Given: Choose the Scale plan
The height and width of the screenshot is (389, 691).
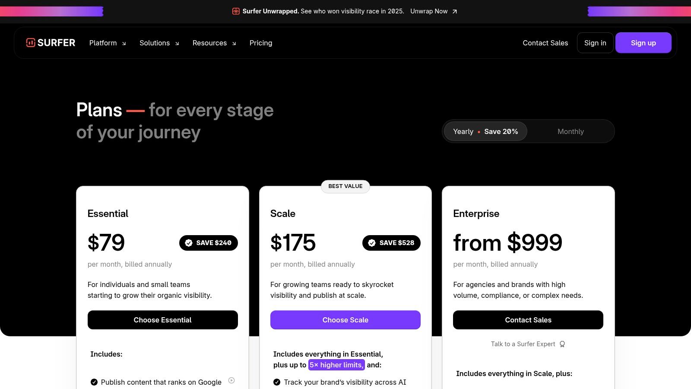Looking at the screenshot, I should (x=345, y=320).
